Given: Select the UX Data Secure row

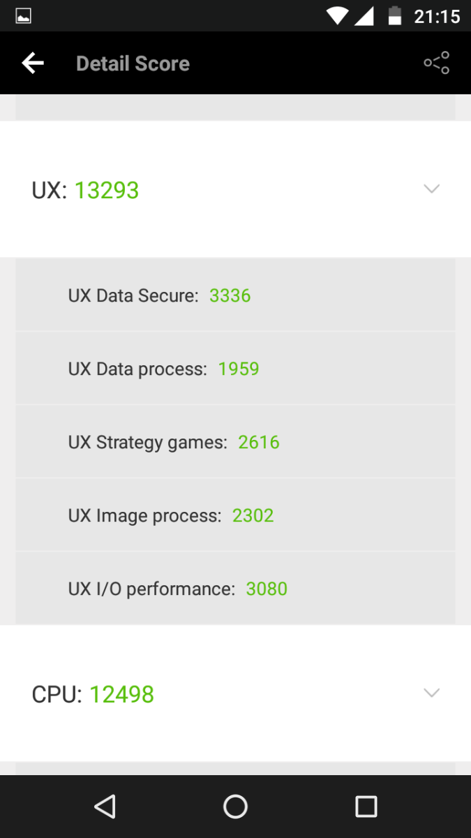Looking at the screenshot, I should pyautogui.click(x=235, y=295).
